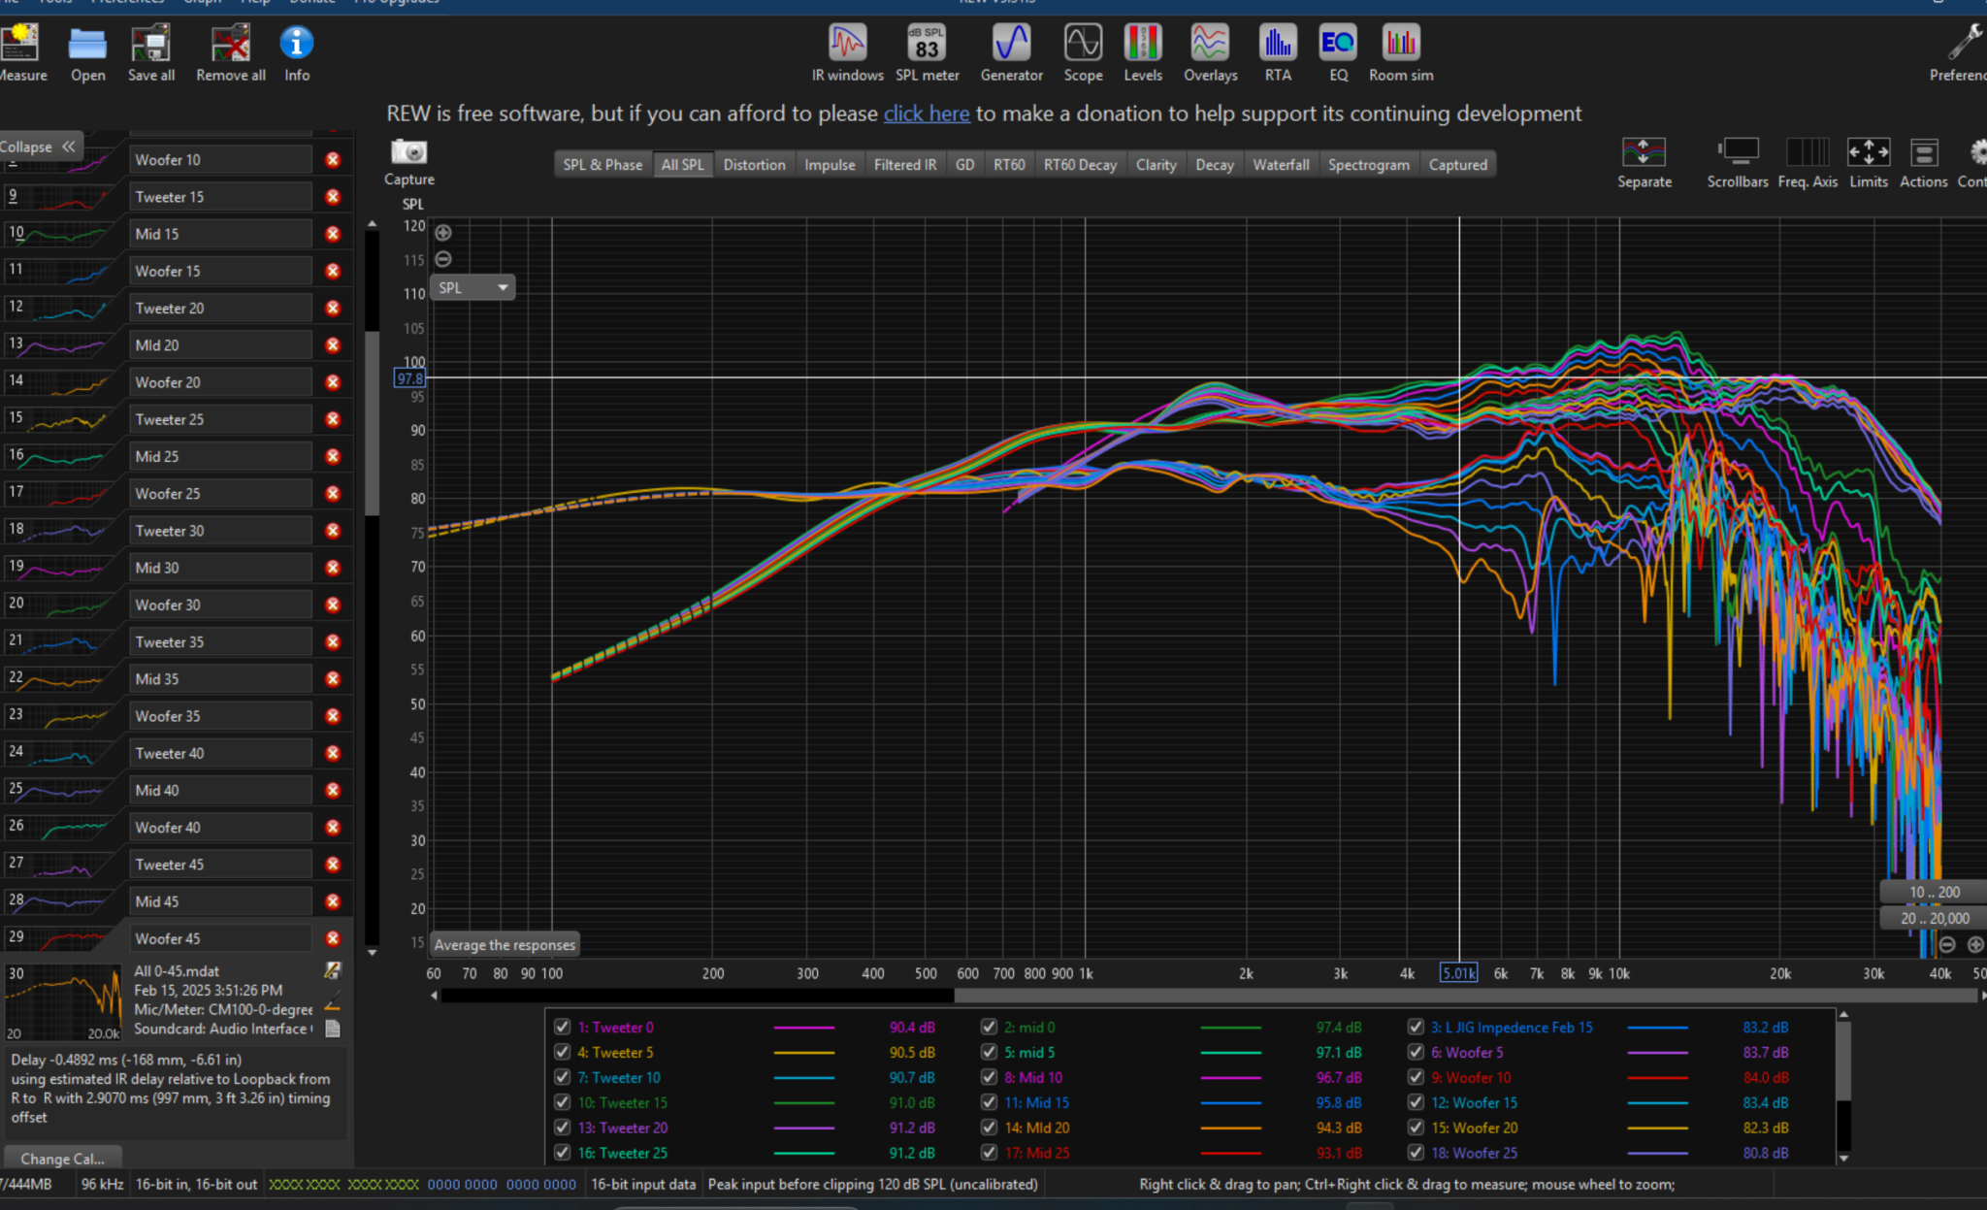Open the Room sim tool
This screenshot has width=1987, height=1210.
click(1401, 54)
